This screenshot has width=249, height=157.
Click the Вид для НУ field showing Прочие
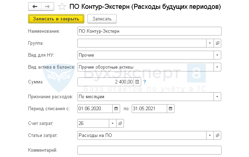point(145,55)
